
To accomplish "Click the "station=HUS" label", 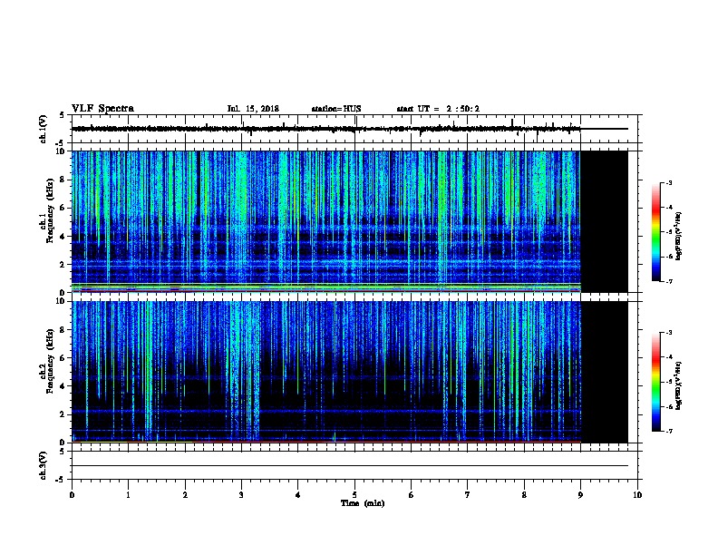I will point(336,109).
